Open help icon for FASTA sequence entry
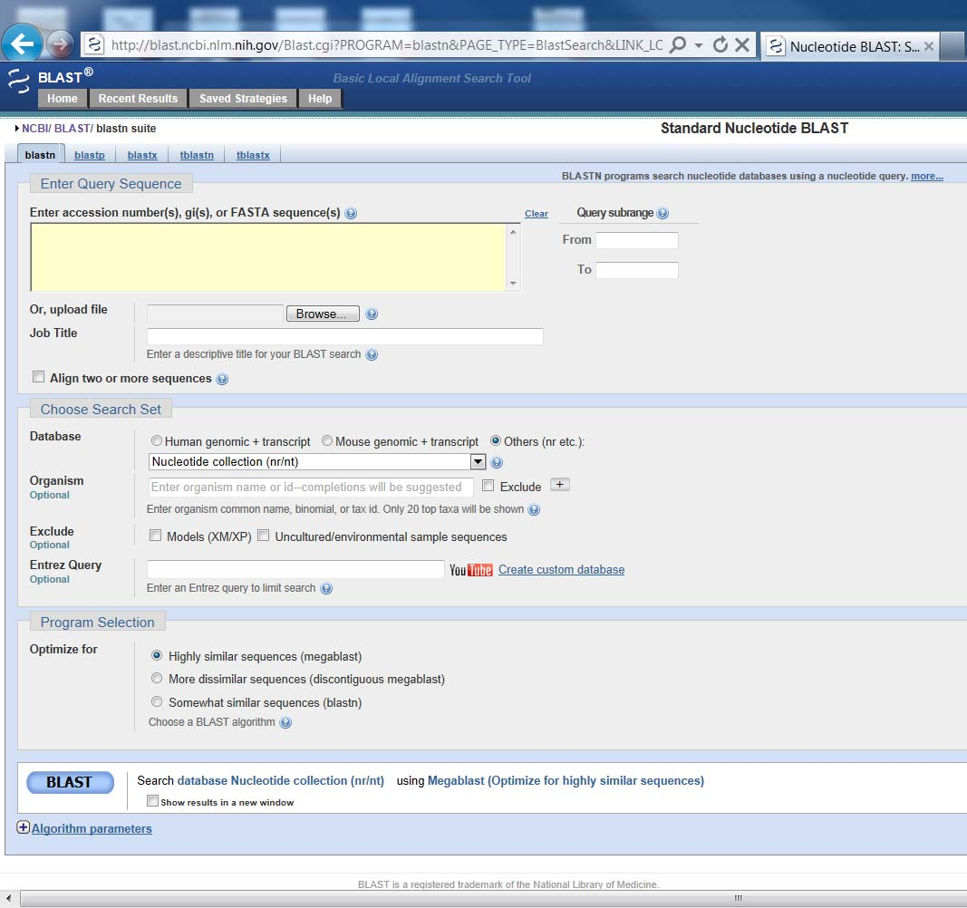 click(x=351, y=214)
